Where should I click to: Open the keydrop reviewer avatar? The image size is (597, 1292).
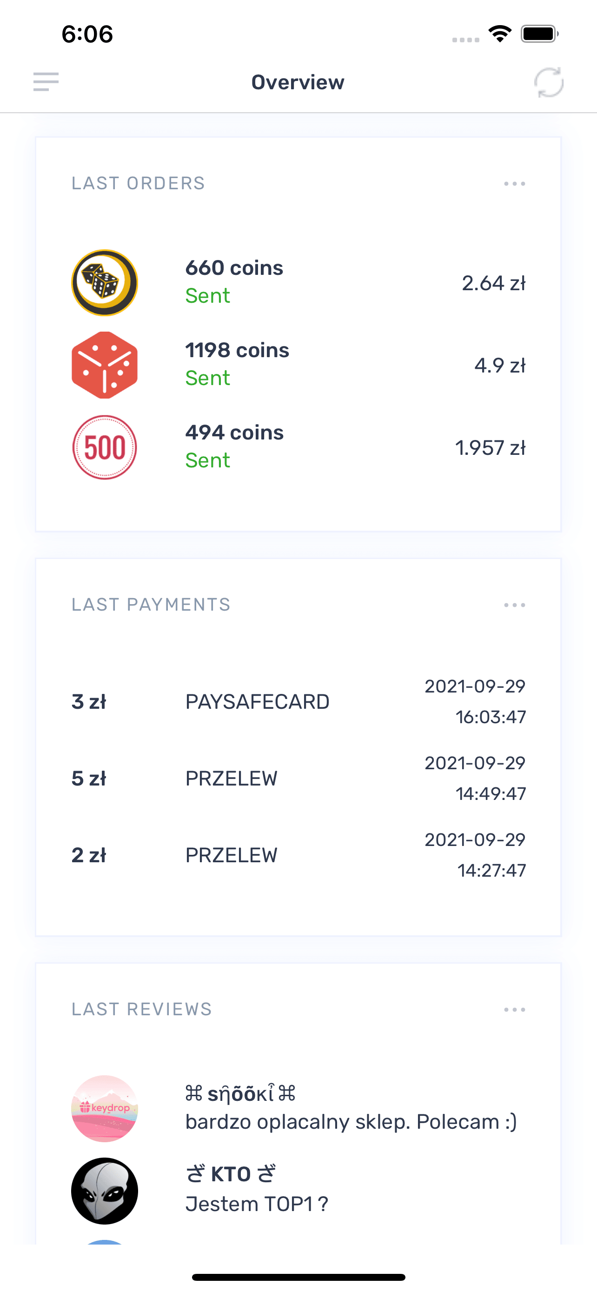click(x=104, y=1108)
